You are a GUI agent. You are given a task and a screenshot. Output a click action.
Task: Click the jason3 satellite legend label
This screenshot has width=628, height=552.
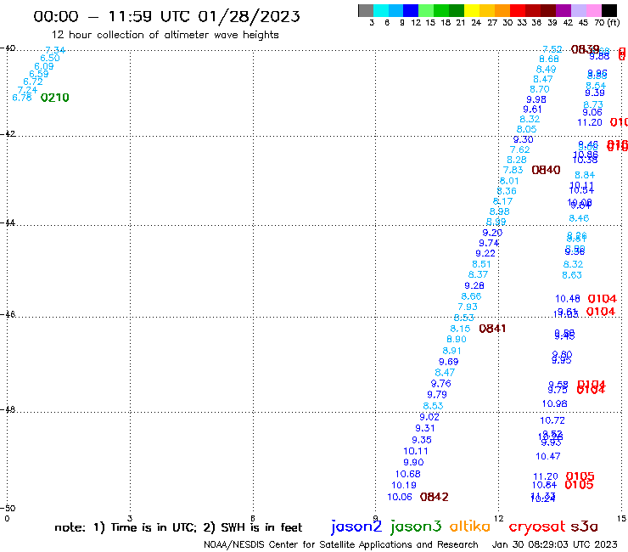(416, 527)
